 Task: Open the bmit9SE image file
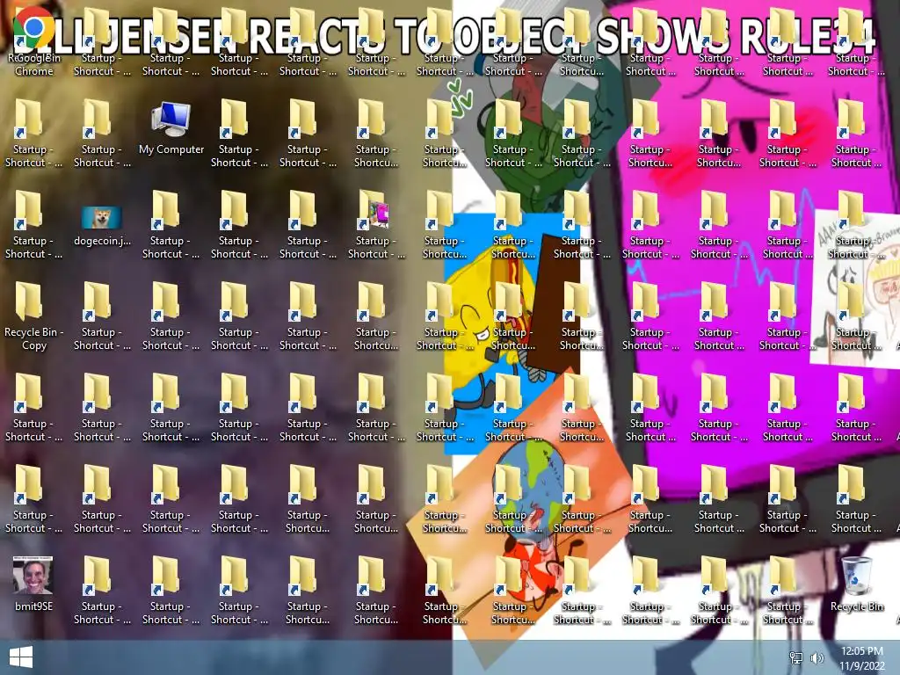(34, 583)
